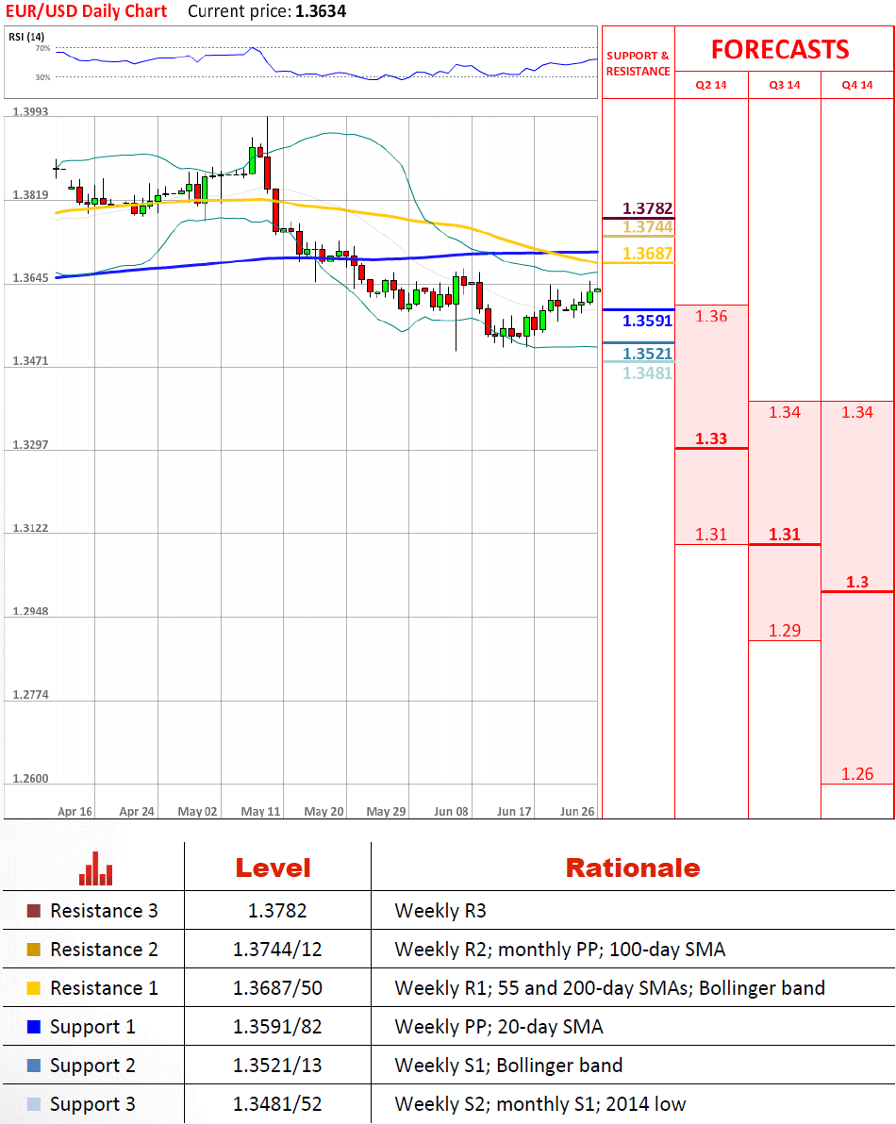
Task: Click 'Weekly S2; monthly S1; 2014 low' rationale
Action: [540, 1104]
